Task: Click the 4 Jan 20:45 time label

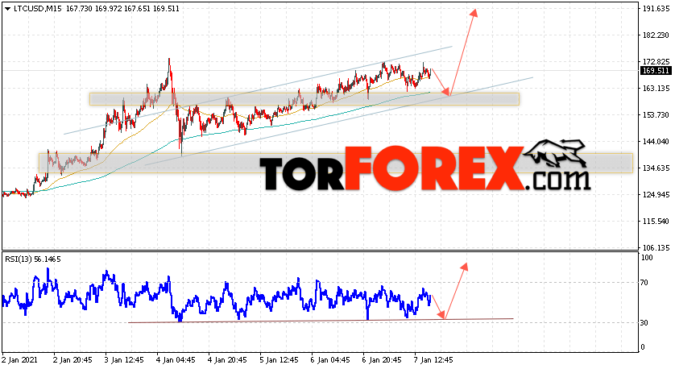Action: (x=227, y=360)
